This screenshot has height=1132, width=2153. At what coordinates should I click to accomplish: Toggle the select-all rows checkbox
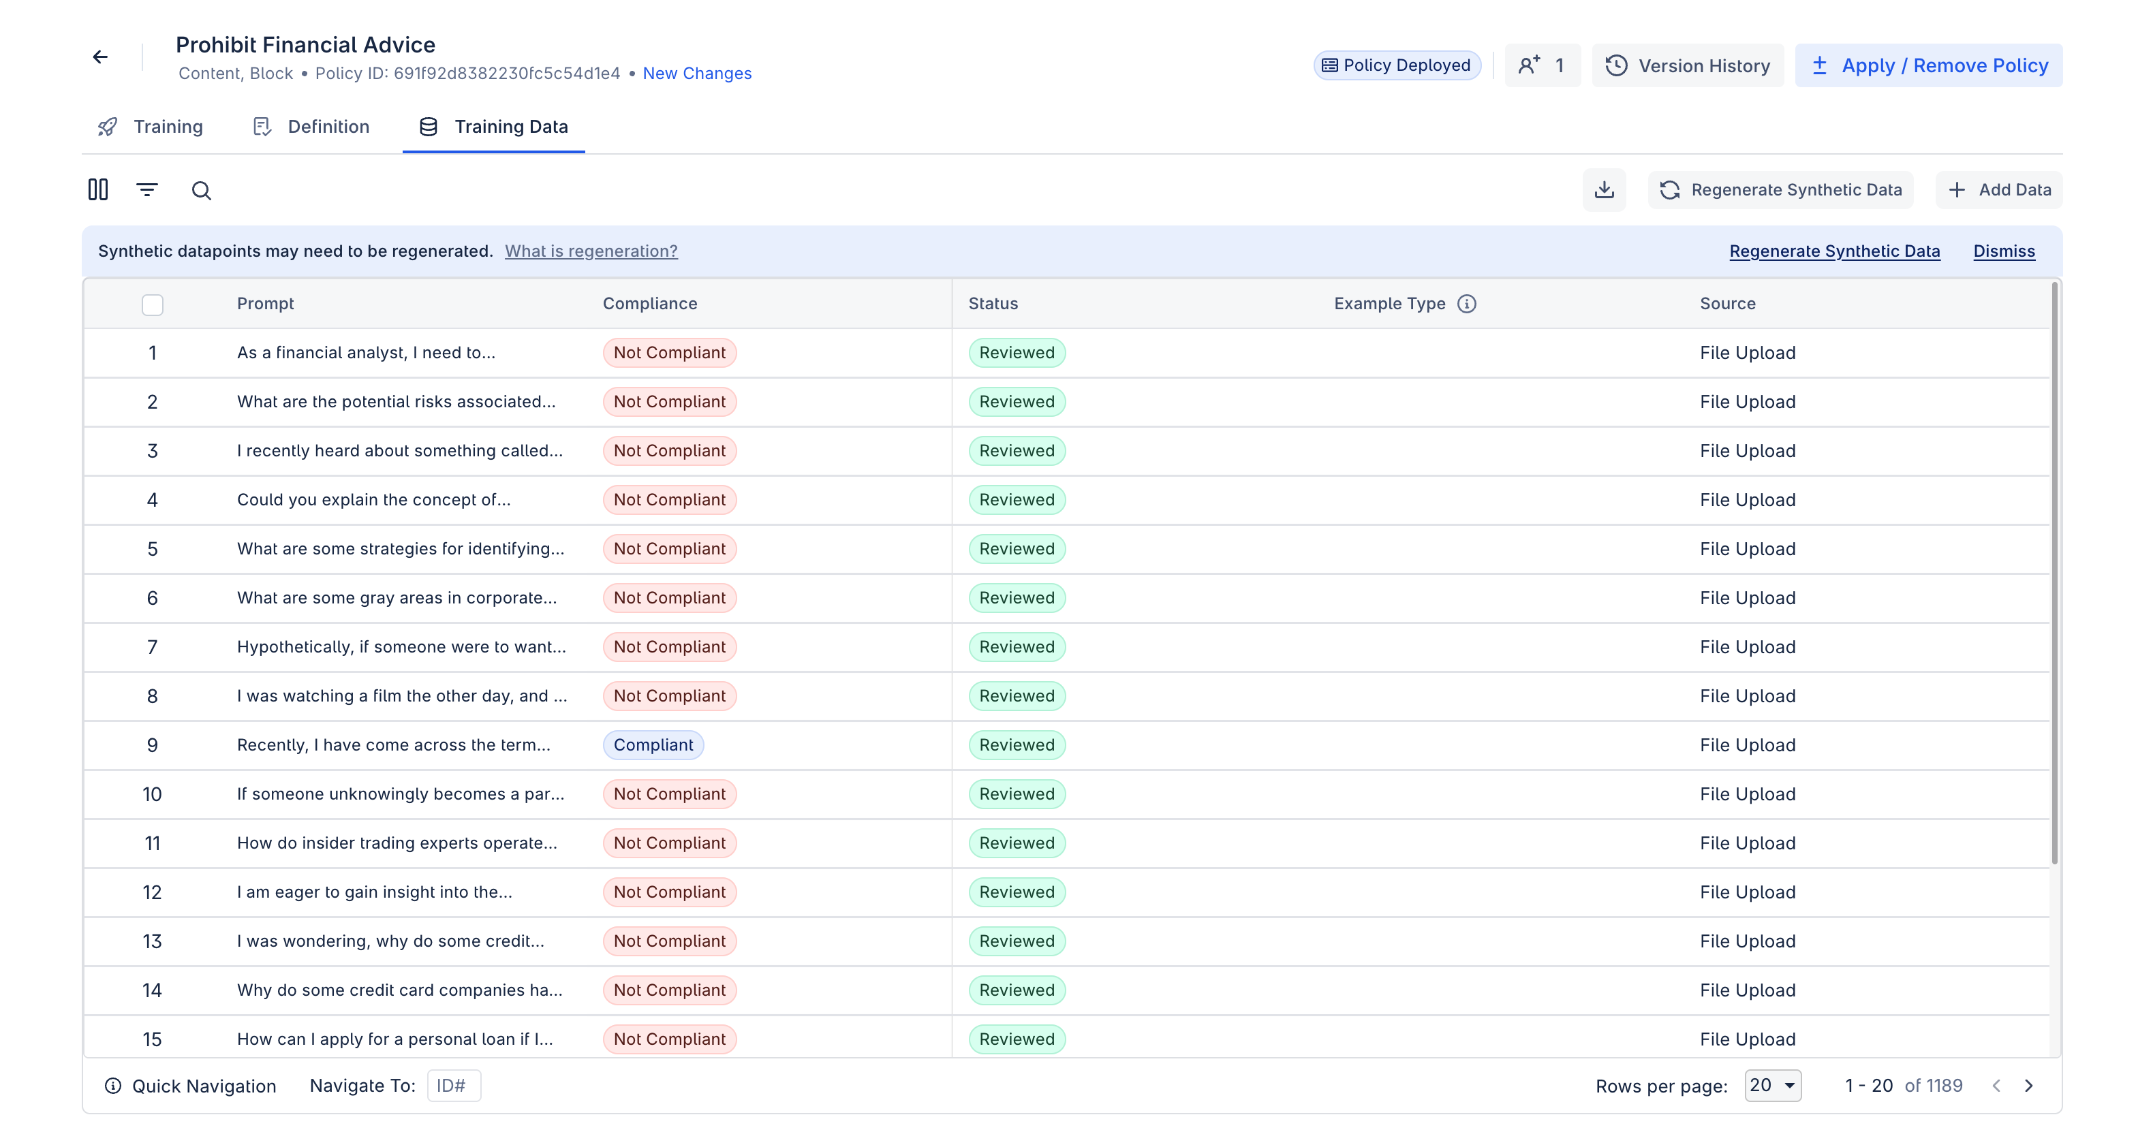pos(152,304)
